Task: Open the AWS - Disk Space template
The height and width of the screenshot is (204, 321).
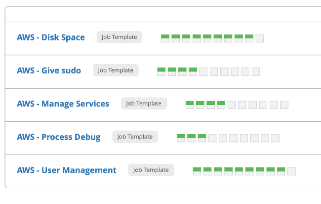Action: pos(51,37)
